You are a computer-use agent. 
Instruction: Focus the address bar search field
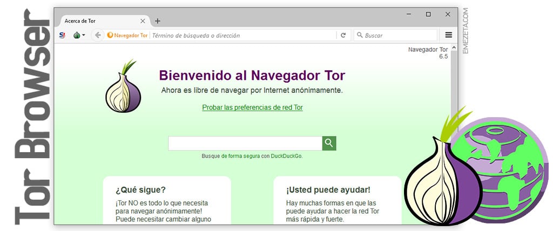[244, 35]
